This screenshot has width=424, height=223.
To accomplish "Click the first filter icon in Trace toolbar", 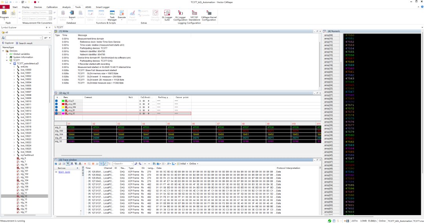I will pyautogui.click(x=68, y=164).
